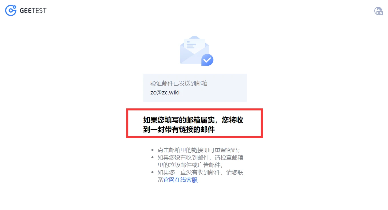Click tip 如果您一直没有收到邮件

[189, 173]
